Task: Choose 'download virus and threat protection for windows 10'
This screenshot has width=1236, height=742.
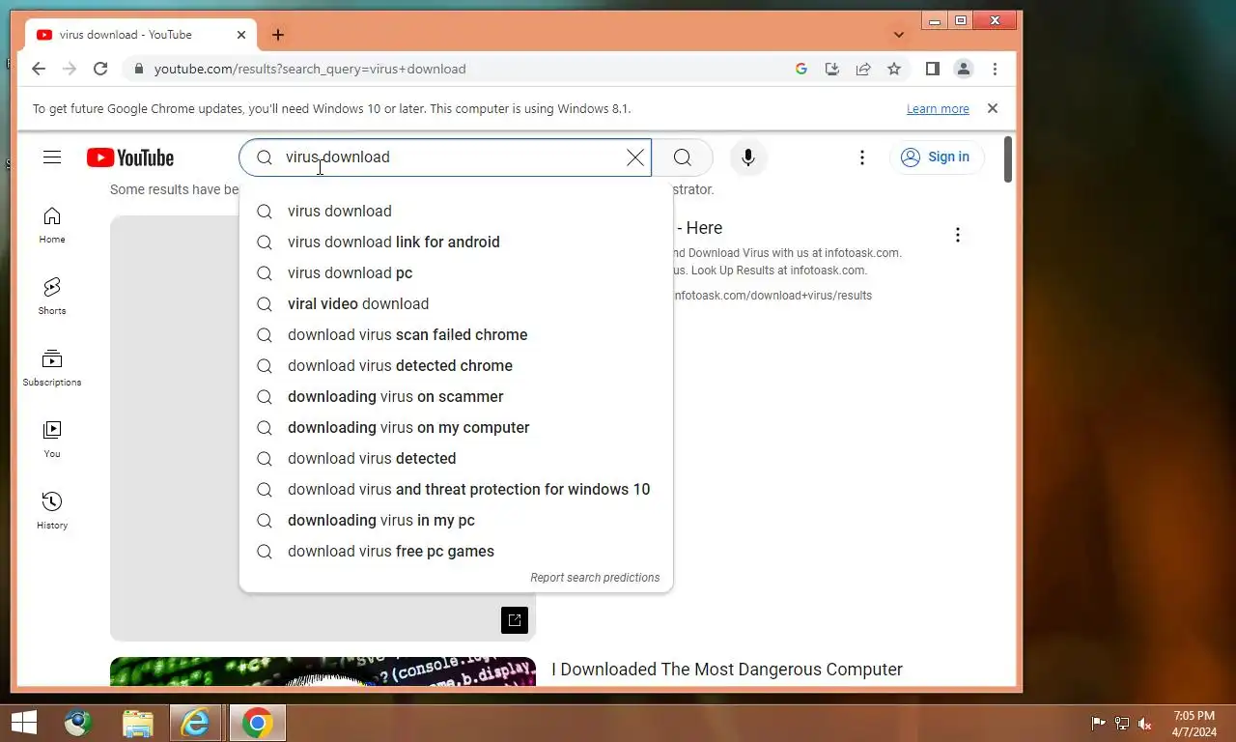Action: pyautogui.click(x=456, y=489)
